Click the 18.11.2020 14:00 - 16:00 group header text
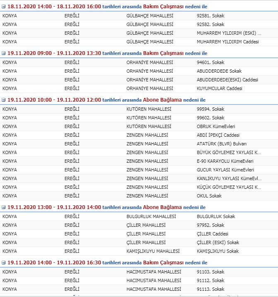 107,7
